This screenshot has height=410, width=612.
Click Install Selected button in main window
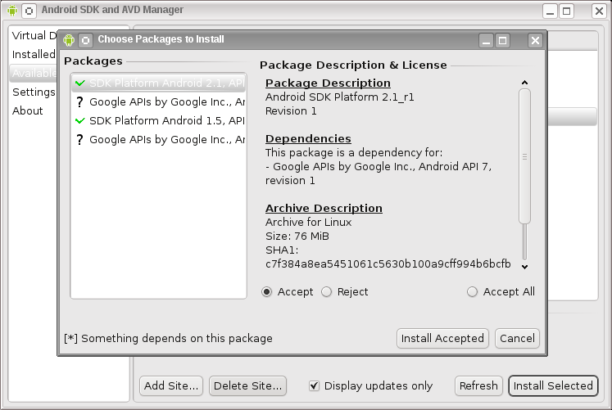click(553, 385)
